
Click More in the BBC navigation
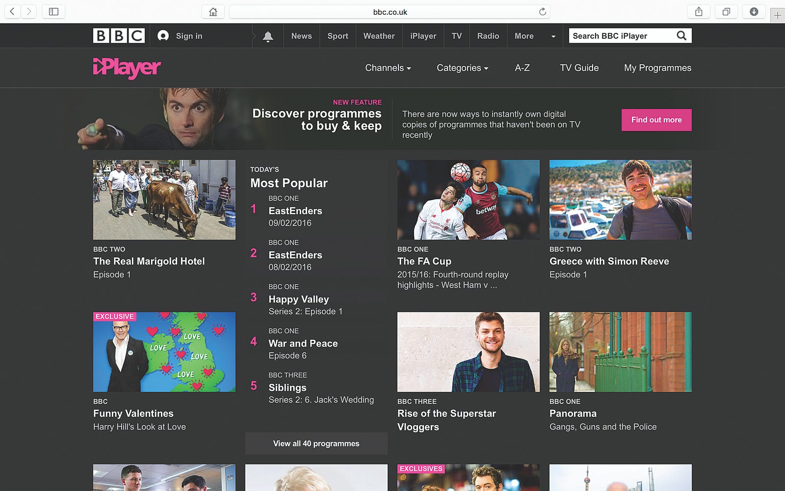click(524, 36)
